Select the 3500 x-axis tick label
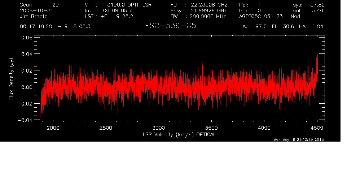This screenshot has height=177, width=347. click(211, 128)
